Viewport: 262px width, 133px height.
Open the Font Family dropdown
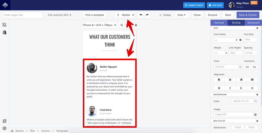coord(226,40)
